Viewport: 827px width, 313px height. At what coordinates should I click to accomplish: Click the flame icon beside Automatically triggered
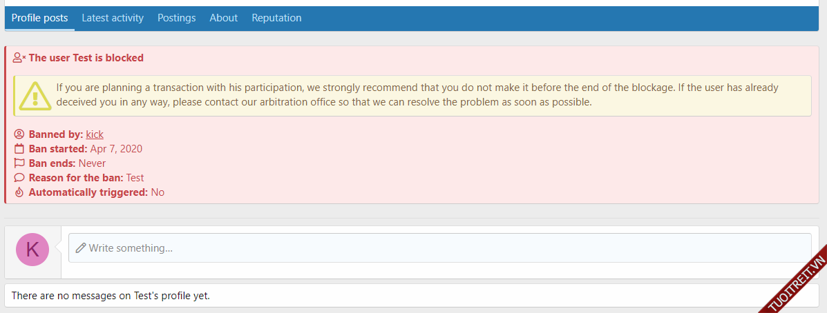pos(19,192)
